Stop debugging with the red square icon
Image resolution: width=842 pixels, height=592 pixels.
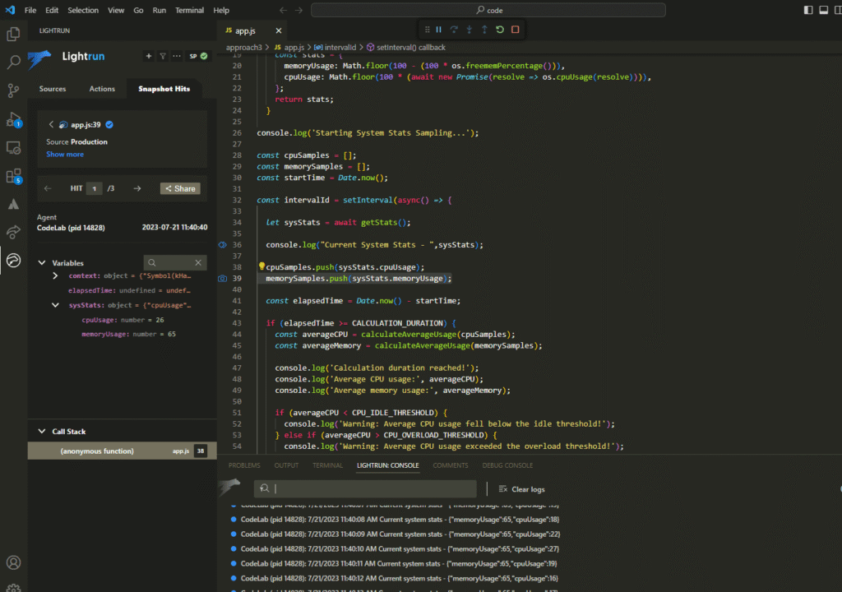pyautogui.click(x=513, y=29)
